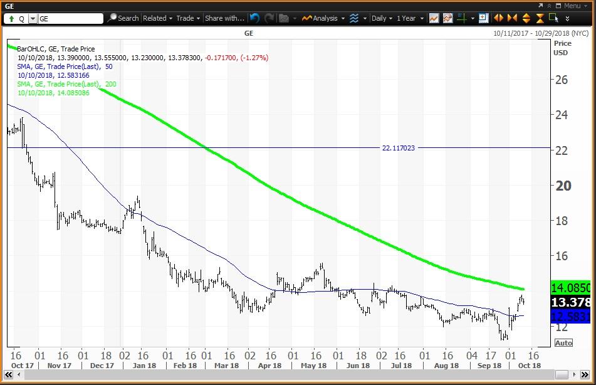This screenshot has height=385, width=596.
Task: Open the Related dropdown menu
Action: [157, 18]
